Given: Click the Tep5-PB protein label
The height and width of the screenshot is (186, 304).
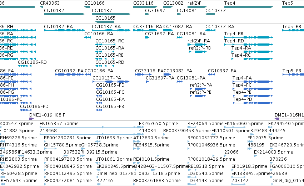Looking at the screenshot, I should click(292, 71).
